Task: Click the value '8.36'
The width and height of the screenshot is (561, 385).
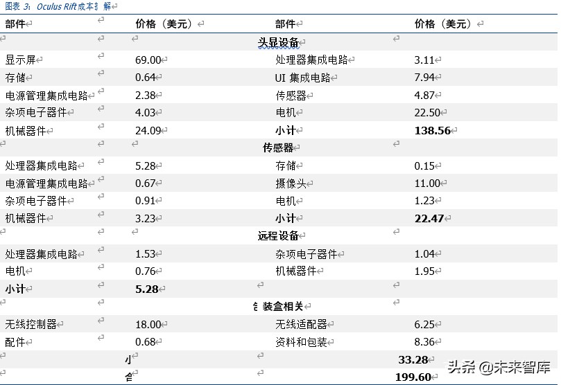Action: pos(424,342)
